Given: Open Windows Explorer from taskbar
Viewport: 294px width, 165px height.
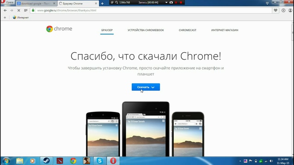Looking at the screenshot, I should (19, 161).
